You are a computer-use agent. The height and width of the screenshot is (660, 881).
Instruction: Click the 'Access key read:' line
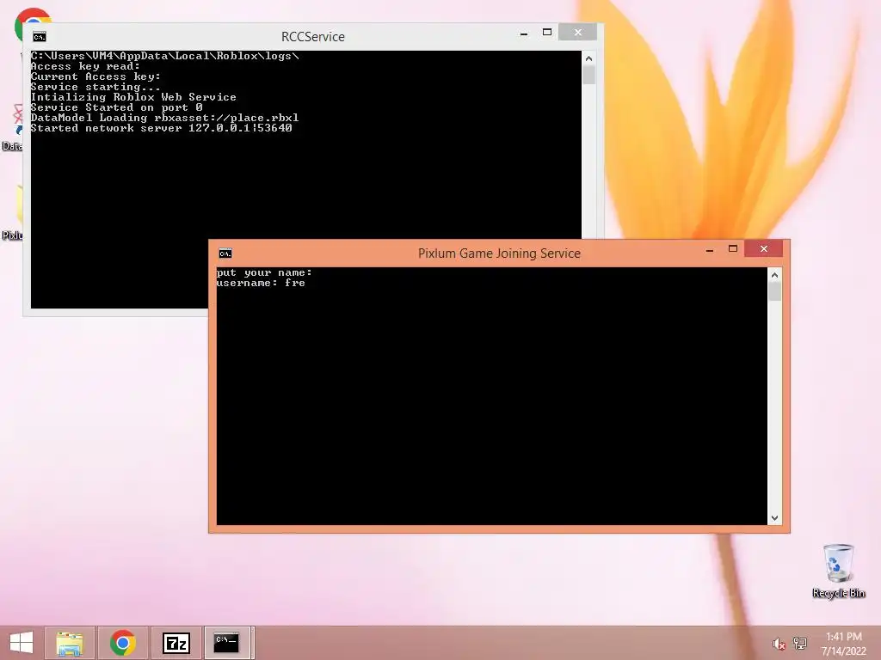[x=85, y=66]
